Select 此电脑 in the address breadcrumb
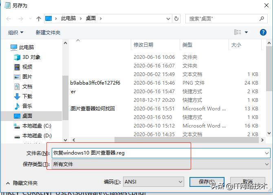The height and width of the screenshot is (195, 273). click(x=68, y=18)
